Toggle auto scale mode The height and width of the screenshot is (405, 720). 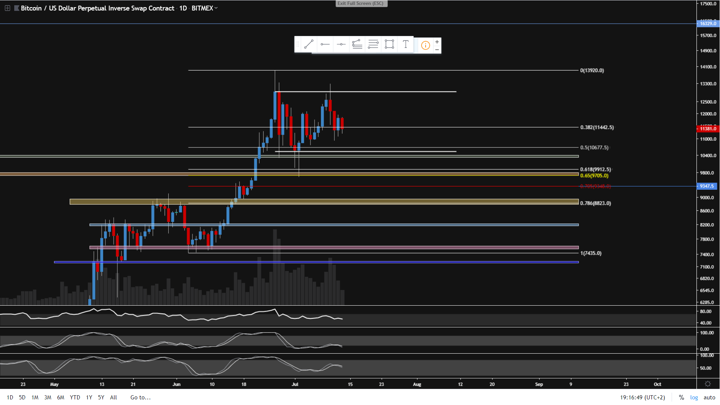(709, 397)
